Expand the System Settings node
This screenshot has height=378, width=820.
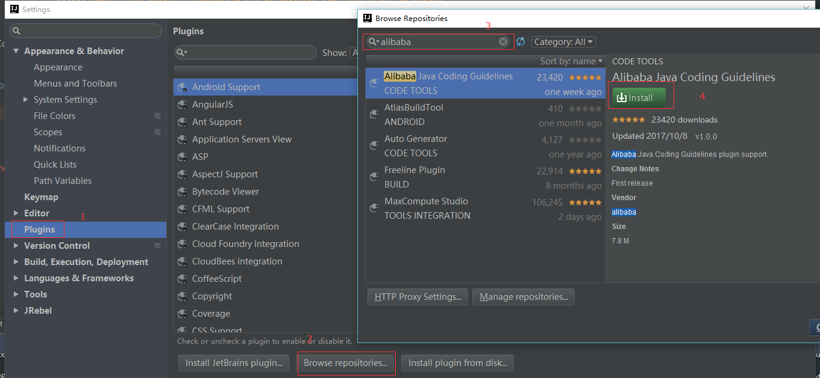(26, 100)
